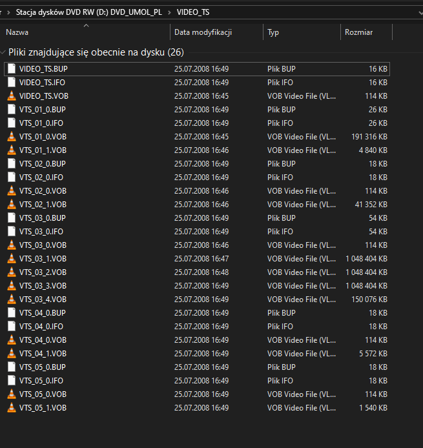
Task: Select file name VIDEO_TS.IFO
Action: point(42,82)
